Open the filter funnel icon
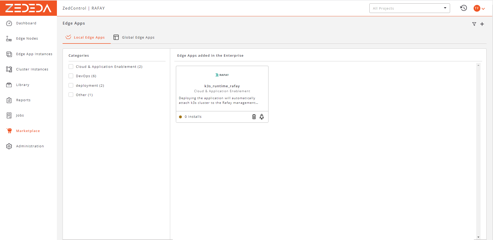493x240 pixels. pos(474,24)
